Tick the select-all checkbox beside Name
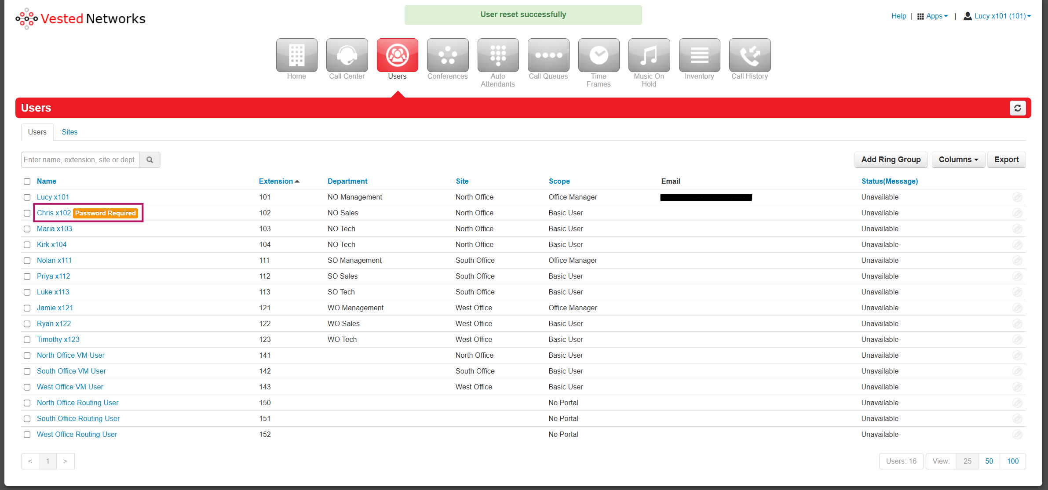Screen dimensions: 1048x490 27,181
